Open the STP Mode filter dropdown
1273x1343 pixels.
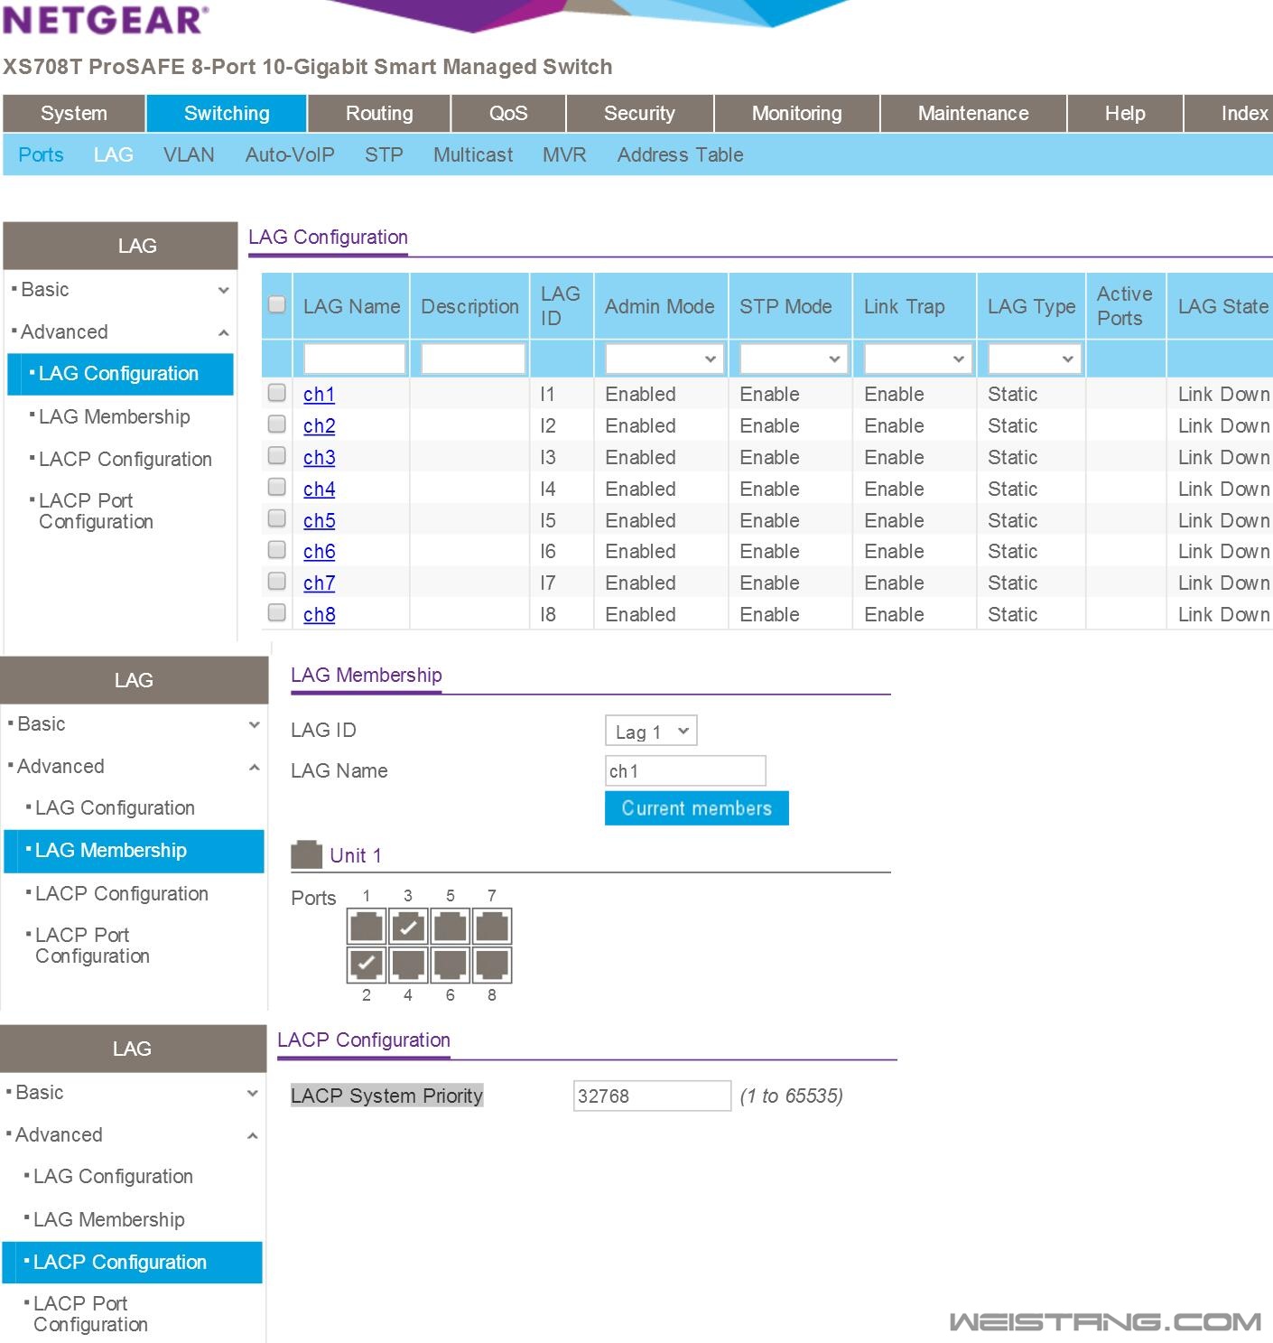pyautogui.click(x=792, y=359)
